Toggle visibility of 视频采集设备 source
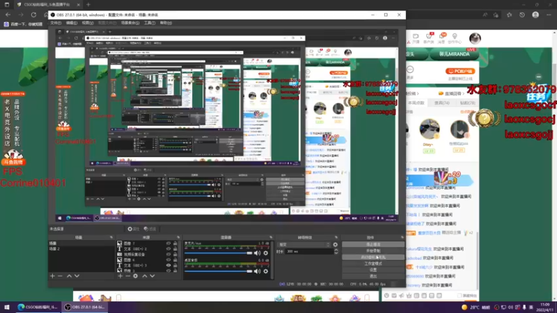Image resolution: width=557 pixels, height=313 pixels. (168, 254)
